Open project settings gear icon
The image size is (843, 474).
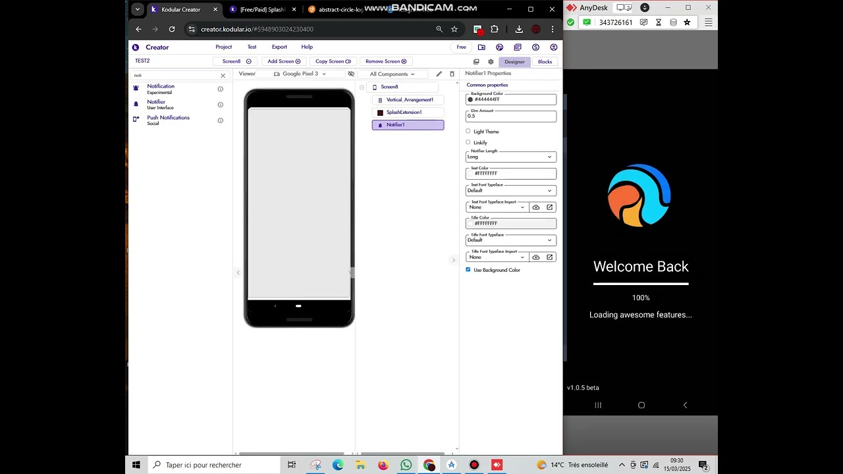coord(491,62)
